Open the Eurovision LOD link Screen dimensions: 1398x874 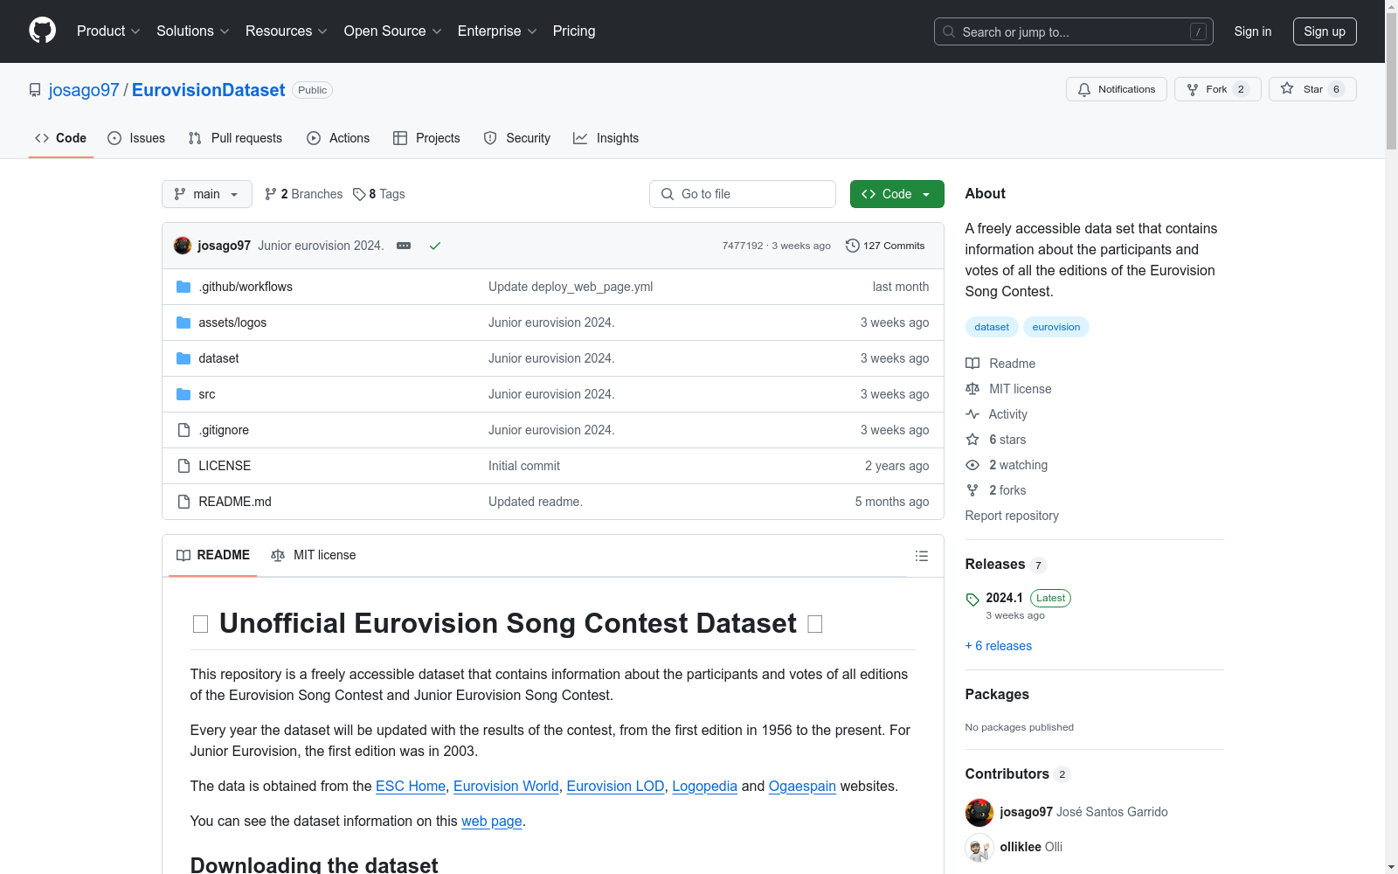[x=615, y=786]
